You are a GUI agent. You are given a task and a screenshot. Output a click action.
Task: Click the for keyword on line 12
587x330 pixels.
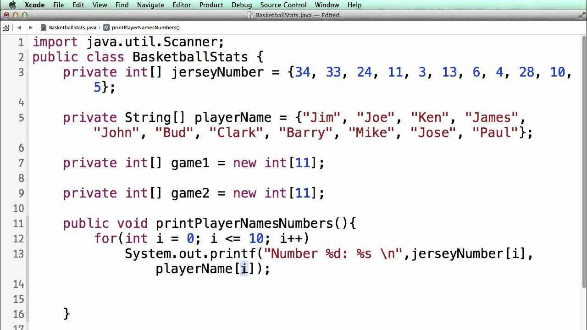tap(105, 239)
